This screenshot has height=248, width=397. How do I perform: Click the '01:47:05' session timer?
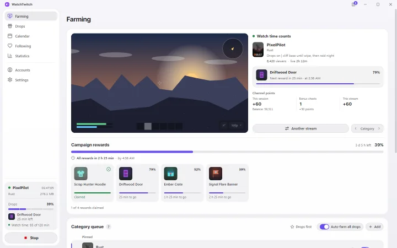point(47,188)
